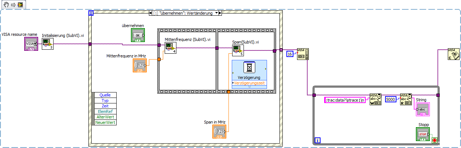Click the Span in MHz label
This screenshot has width=461, height=148.
pos(215,122)
